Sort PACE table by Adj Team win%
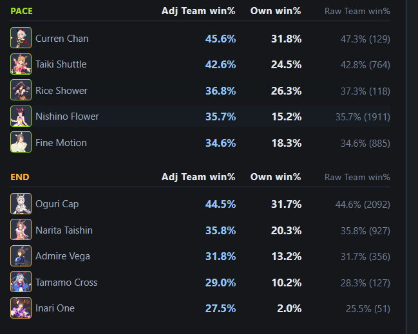 [198, 11]
